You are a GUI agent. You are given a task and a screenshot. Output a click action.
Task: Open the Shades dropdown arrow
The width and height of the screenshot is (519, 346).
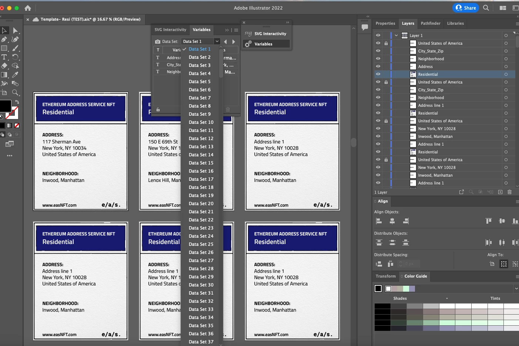coord(447,298)
